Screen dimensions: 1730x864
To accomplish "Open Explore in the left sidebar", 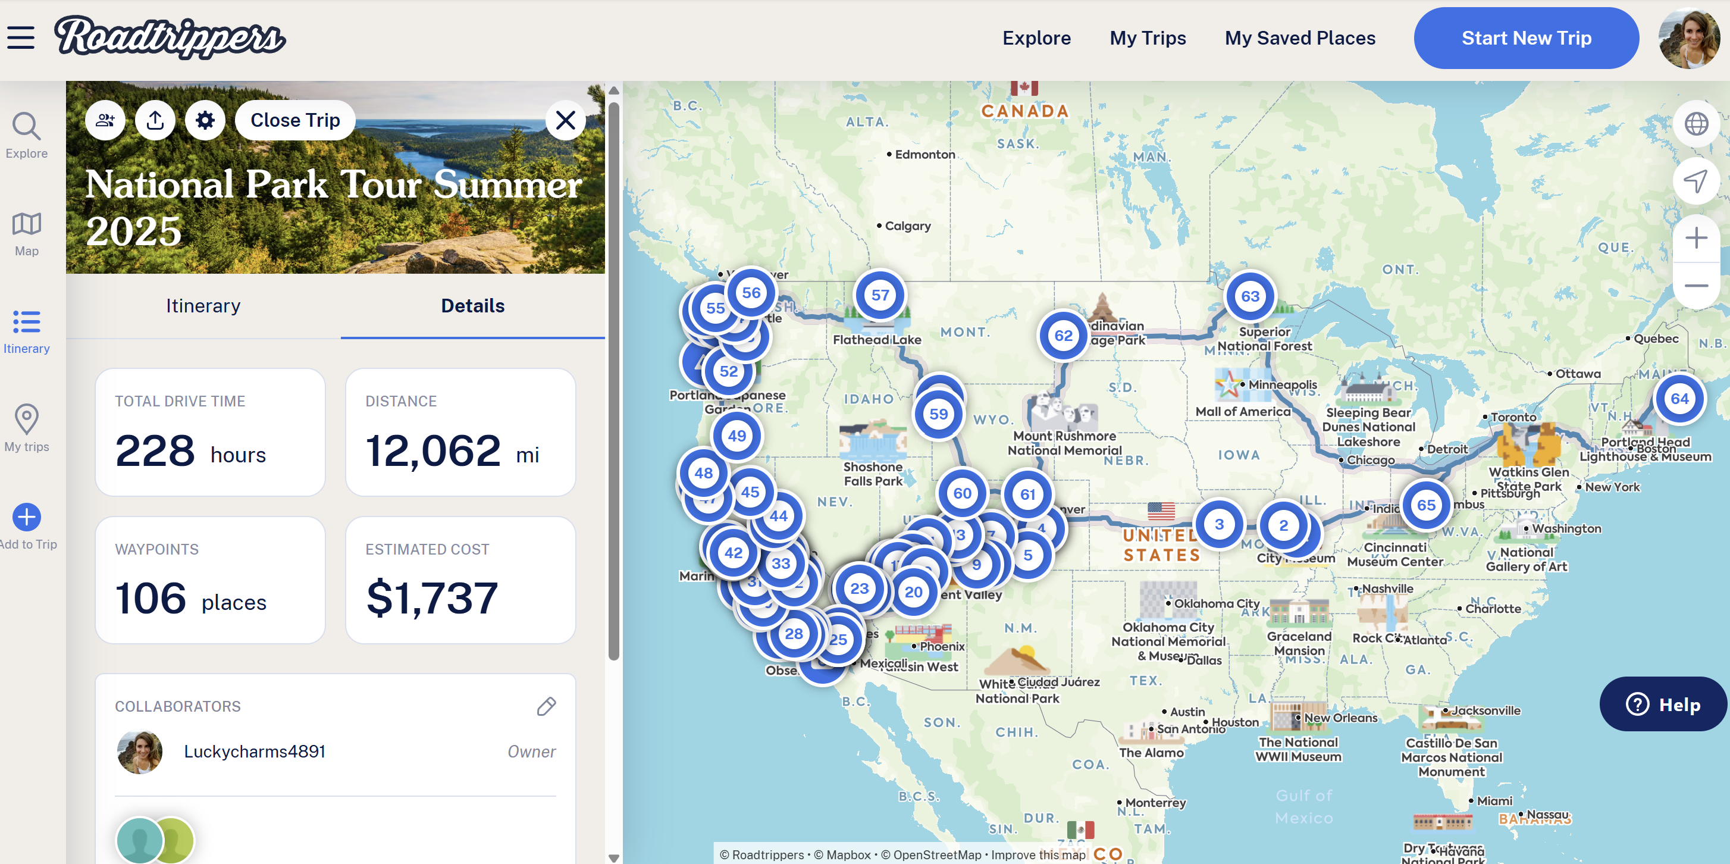I will click(x=27, y=136).
